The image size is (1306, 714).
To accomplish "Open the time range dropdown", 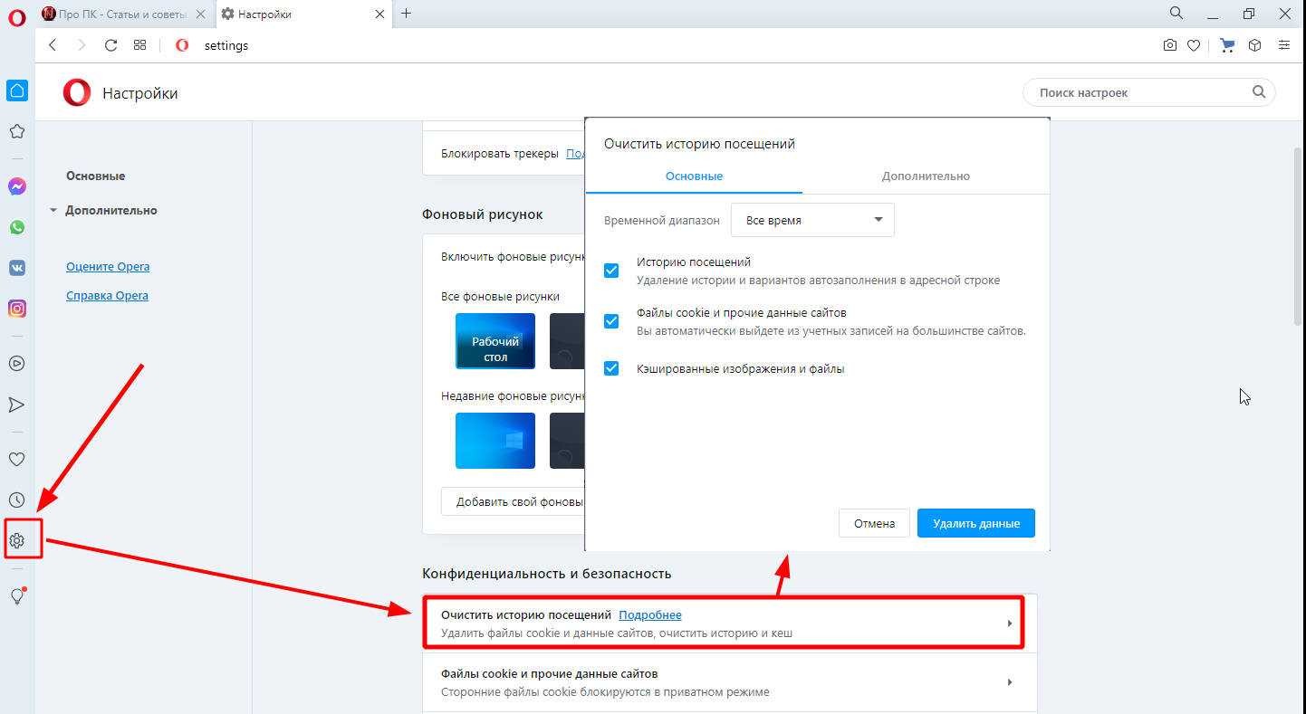I will pos(812,220).
